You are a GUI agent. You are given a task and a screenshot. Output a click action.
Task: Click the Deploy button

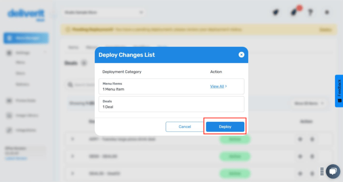(225, 127)
